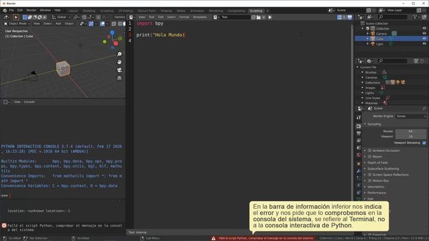Switch to the Layout workspace tab
429x241 pixels.
[x=73, y=11]
